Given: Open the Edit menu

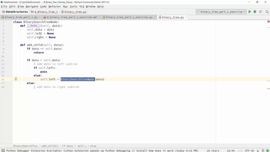Looking at the screenshot, I should point(12,7).
